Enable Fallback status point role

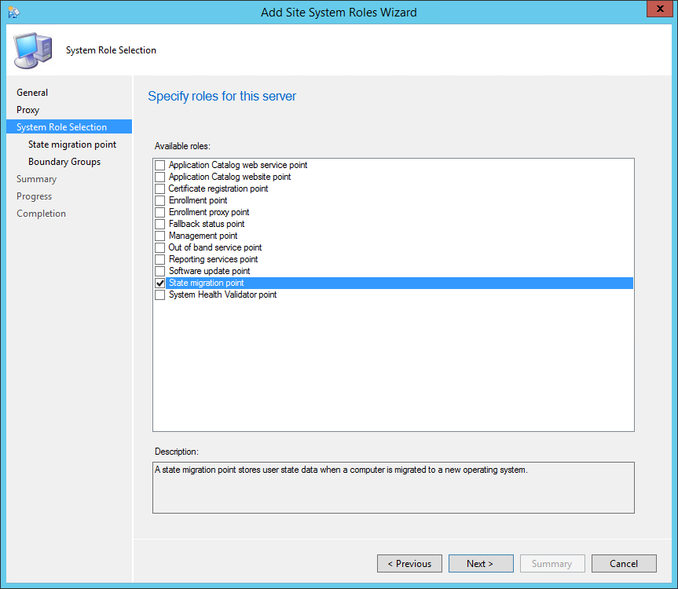click(160, 224)
